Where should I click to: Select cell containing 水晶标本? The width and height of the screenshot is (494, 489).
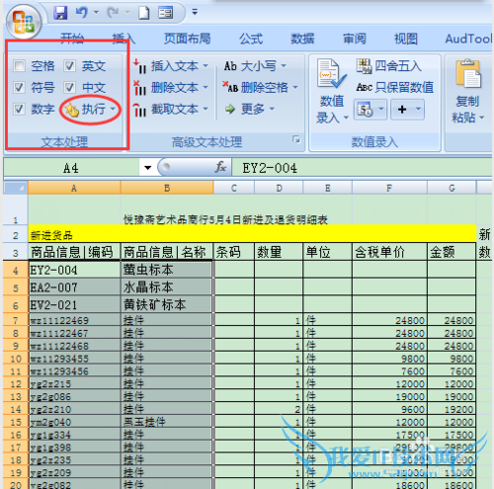click(167, 287)
